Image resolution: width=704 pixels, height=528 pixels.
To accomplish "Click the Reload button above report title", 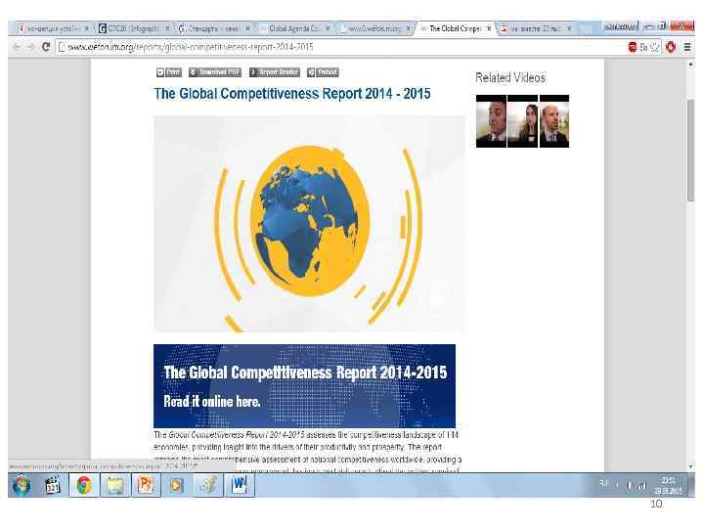I will click(x=323, y=72).
